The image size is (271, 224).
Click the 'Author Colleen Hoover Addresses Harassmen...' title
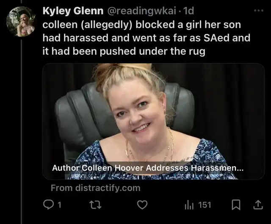point(148,168)
